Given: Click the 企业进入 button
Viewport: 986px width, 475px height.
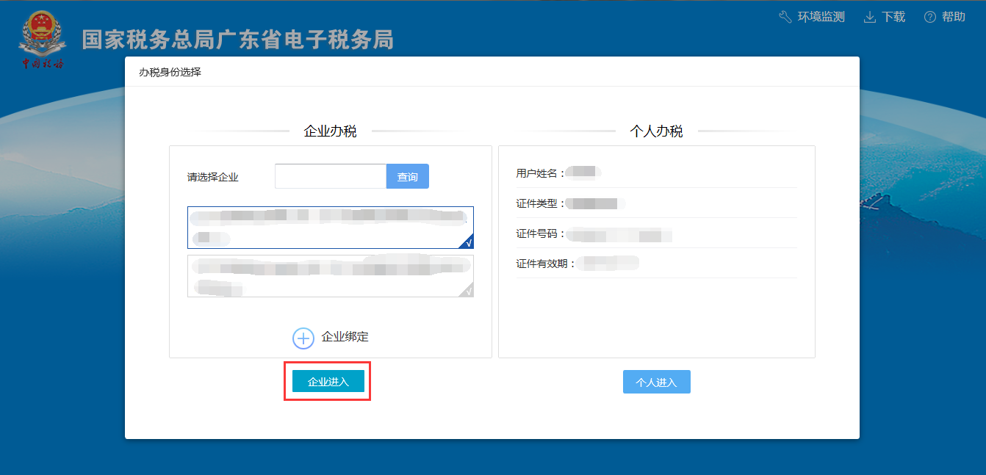Looking at the screenshot, I should tap(326, 380).
